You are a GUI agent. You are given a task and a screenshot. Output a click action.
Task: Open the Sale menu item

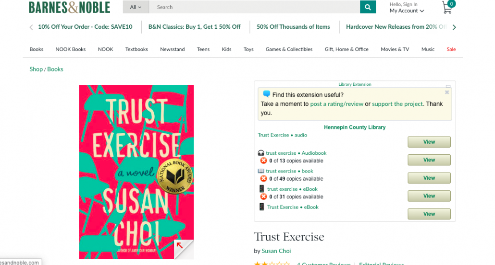[x=451, y=49]
